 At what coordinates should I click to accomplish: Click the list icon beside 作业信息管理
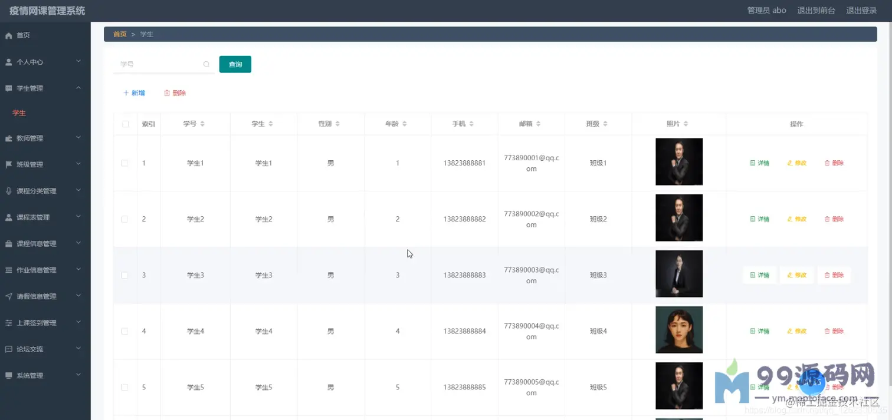coord(8,270)
